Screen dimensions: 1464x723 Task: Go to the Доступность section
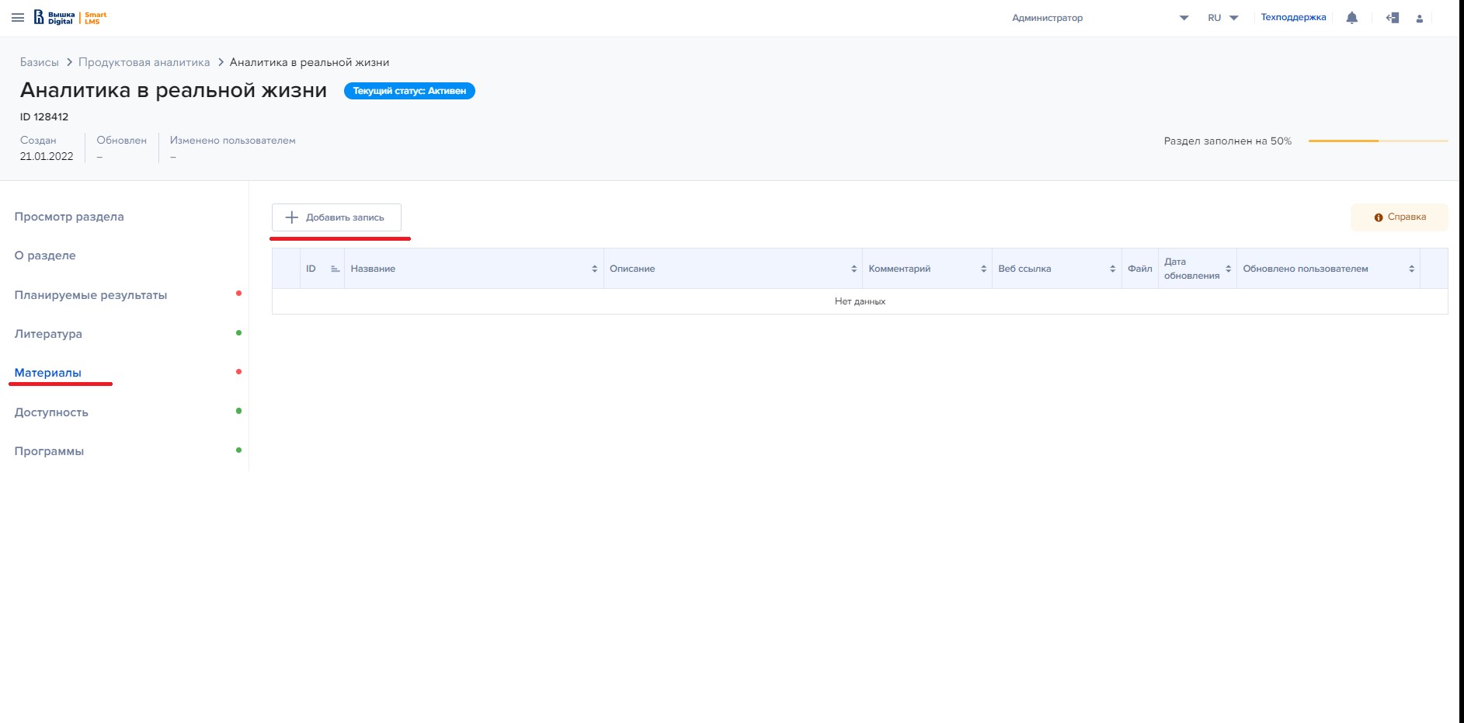coord(51,412)
